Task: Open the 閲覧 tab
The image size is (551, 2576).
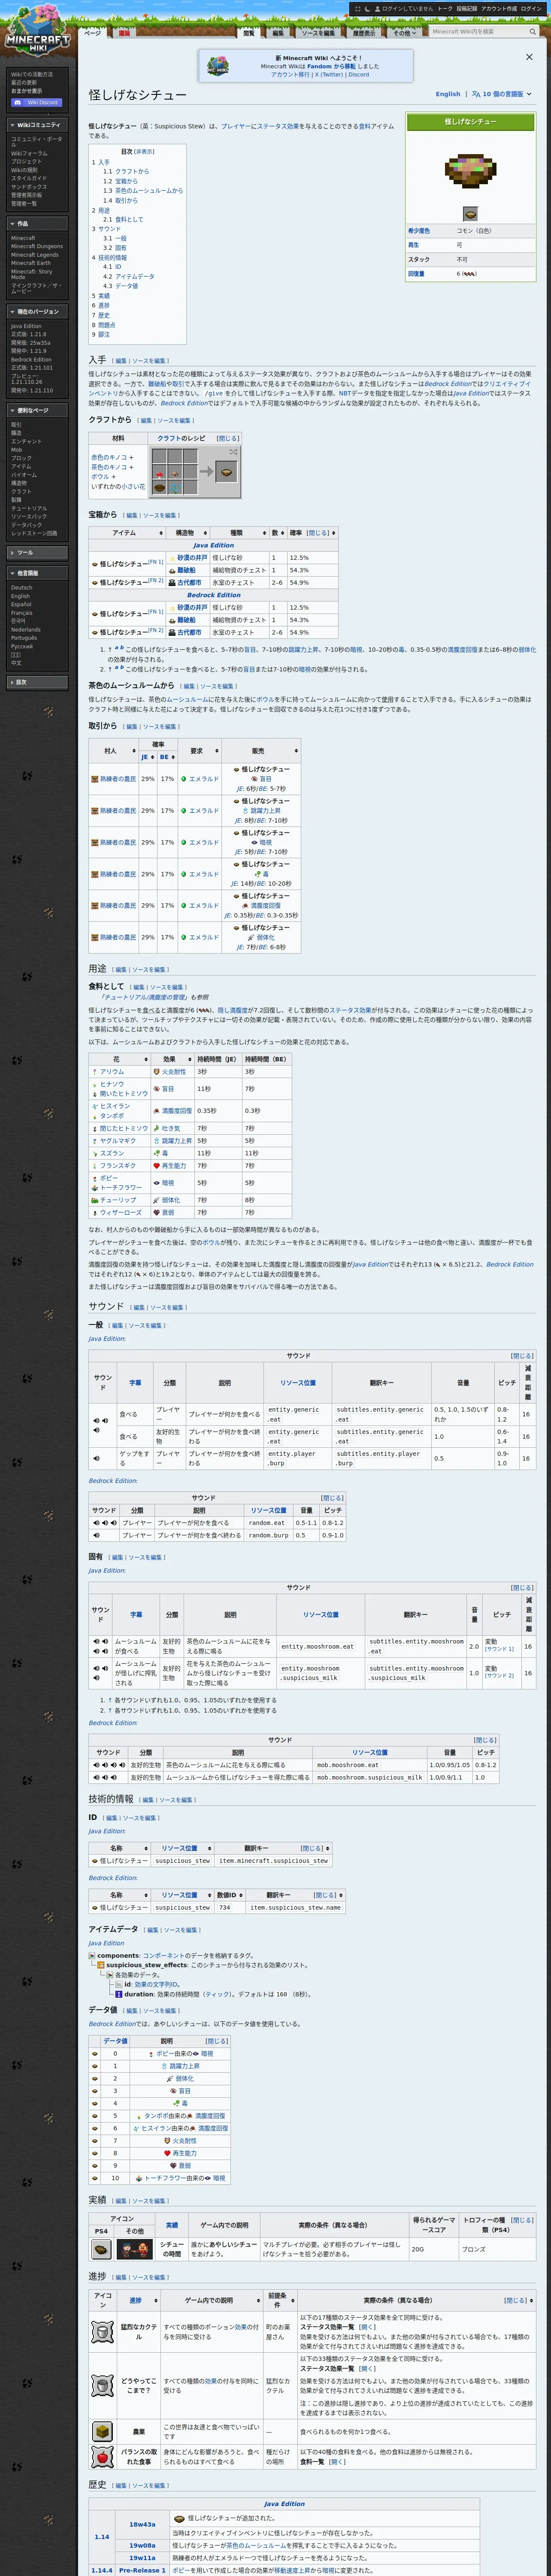Action: [249, 32]
